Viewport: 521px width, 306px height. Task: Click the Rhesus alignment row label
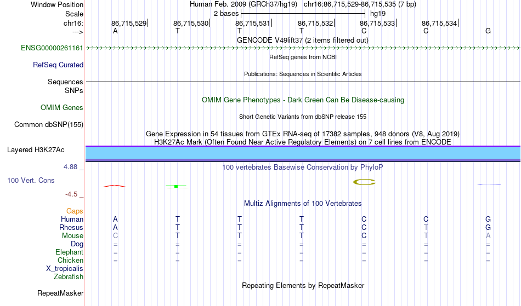tap(71, 228)
